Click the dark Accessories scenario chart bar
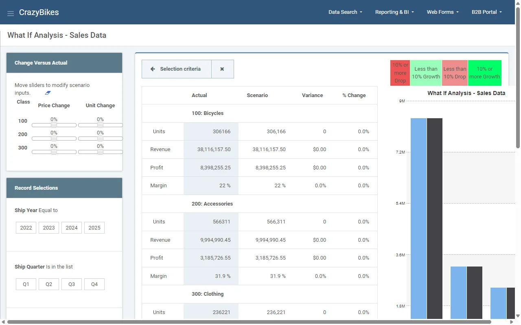521x325 pixels. click(x=474, y=292)
